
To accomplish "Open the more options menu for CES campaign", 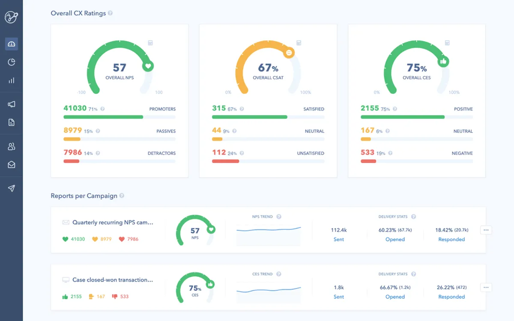I will tap(486, 288).
